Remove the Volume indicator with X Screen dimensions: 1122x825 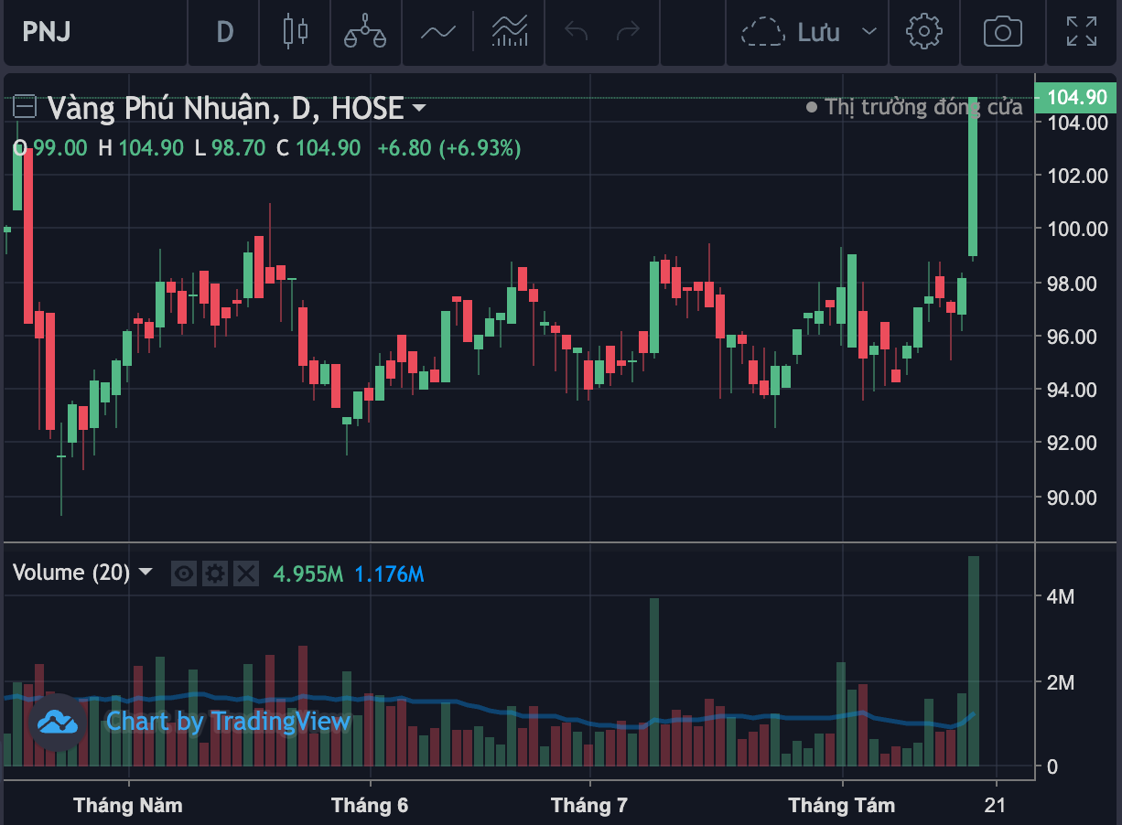pyautogui.click(x=245, y=574)
